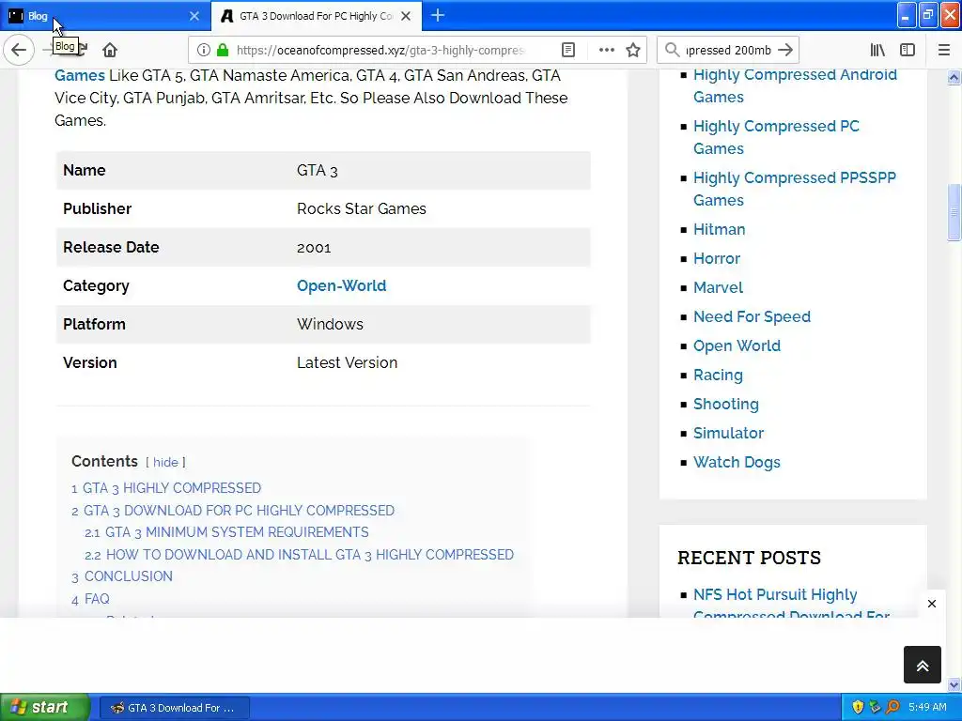
Task: Open Highly Compressed Android Games category
Action: (795, 85)
